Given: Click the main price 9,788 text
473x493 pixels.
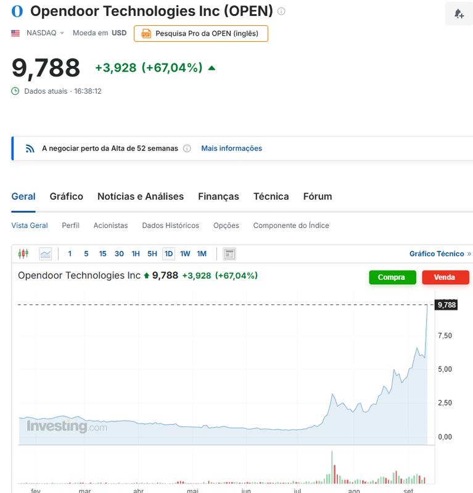Looking at the screenshot, I should 46,68.
